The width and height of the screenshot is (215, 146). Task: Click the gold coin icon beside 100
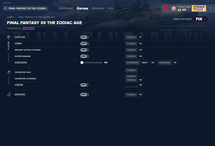(180, 10)
